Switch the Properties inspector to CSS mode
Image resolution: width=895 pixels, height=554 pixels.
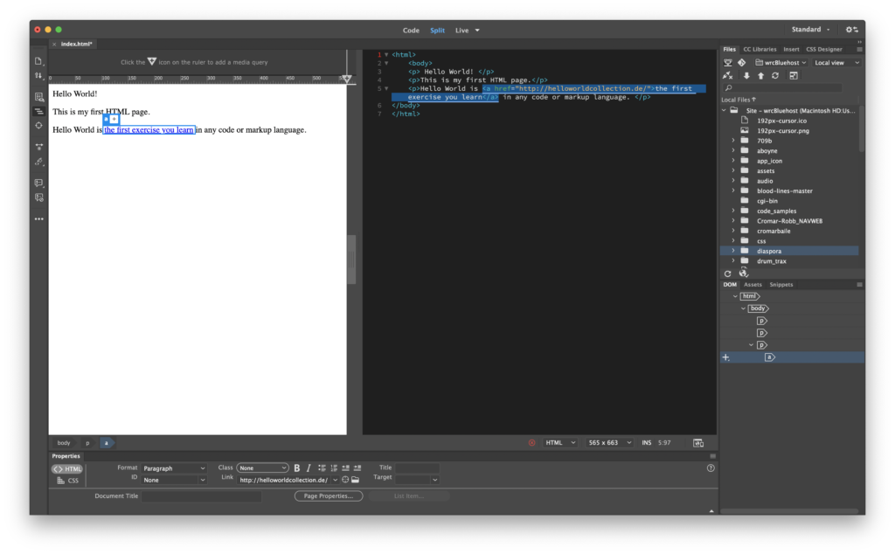67,481
